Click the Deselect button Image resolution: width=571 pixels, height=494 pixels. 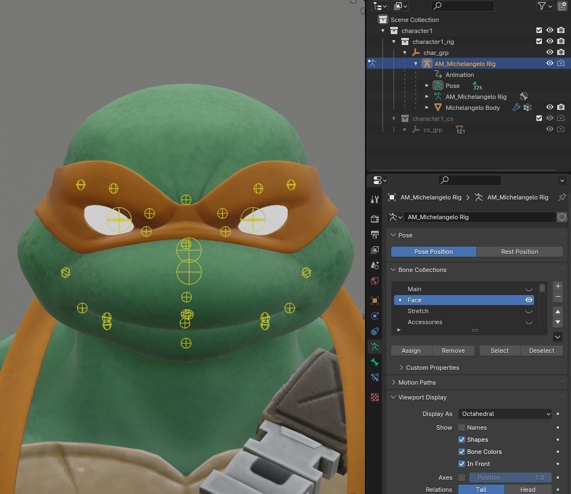[541, 351]
